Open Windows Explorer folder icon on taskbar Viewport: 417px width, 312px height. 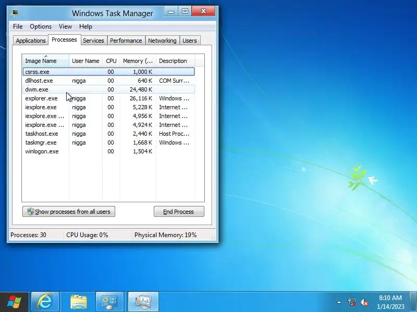(79, 302)
